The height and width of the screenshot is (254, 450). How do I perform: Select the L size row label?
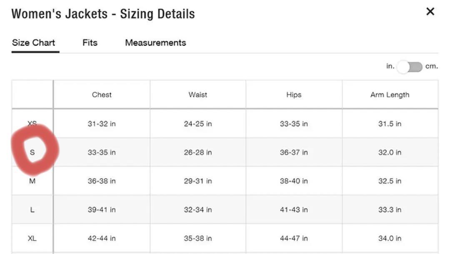pos(32,210)
